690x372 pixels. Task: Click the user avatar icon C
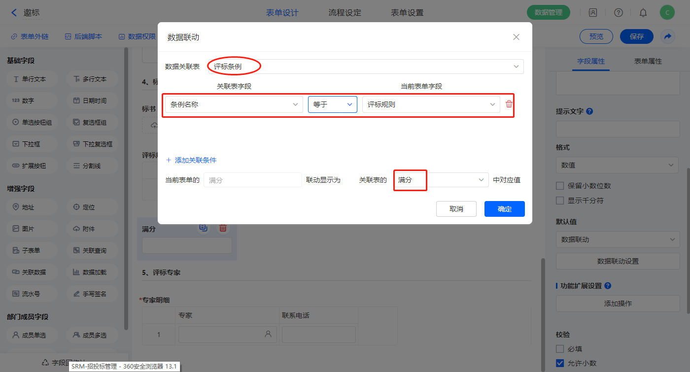[x=667, y=13]
